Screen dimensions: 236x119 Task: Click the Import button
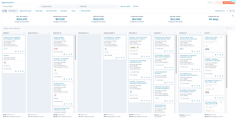218,3
